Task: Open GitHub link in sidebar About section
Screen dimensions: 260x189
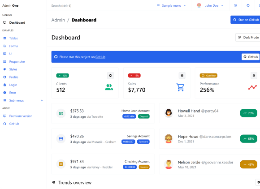Action: tap(14, 124)
